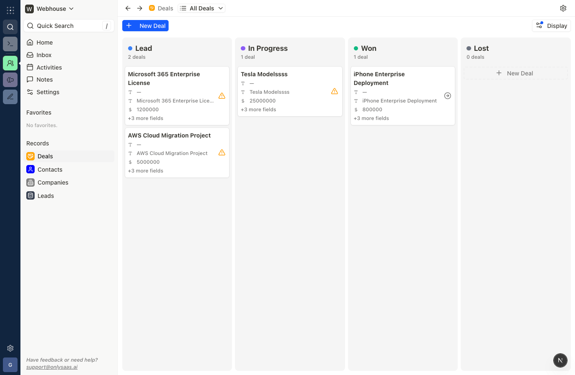Open the Display options
Screen dimensions: 575x375
(551, 26)
